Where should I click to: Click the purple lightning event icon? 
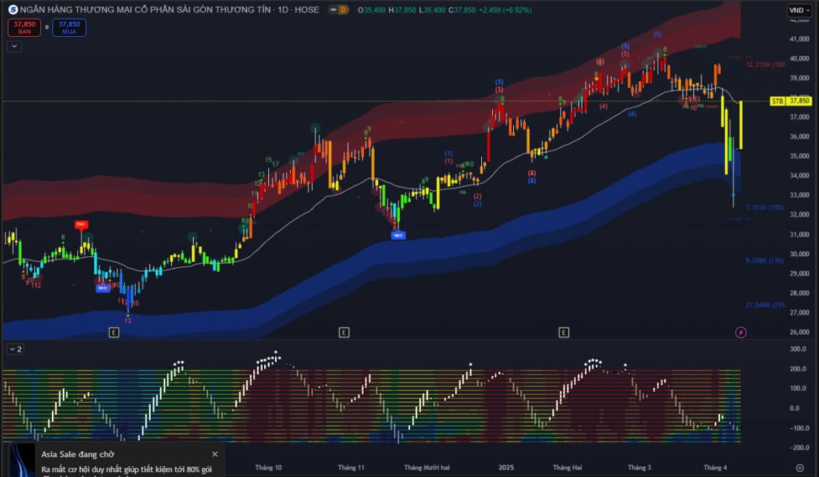pos(741,332)
